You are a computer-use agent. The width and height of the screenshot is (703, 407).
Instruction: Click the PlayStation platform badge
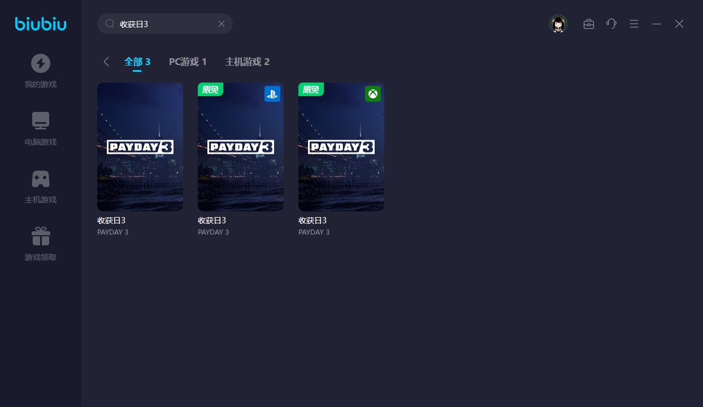272,94
